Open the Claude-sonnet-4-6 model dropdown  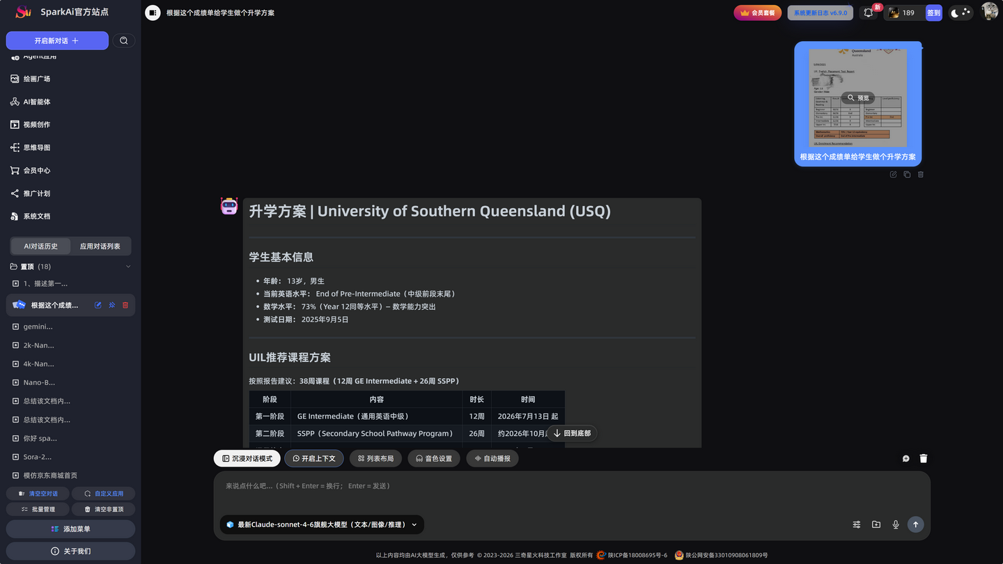322,524
